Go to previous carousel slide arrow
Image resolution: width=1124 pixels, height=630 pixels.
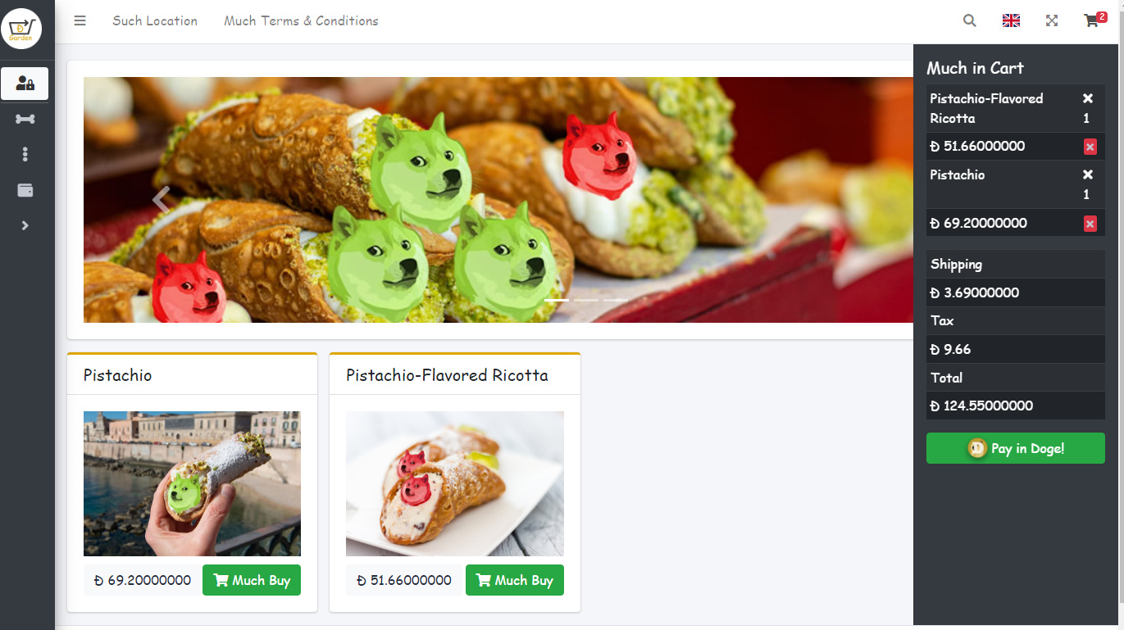coord(161,200)
